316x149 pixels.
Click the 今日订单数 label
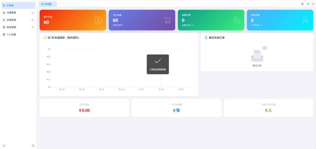177,105
